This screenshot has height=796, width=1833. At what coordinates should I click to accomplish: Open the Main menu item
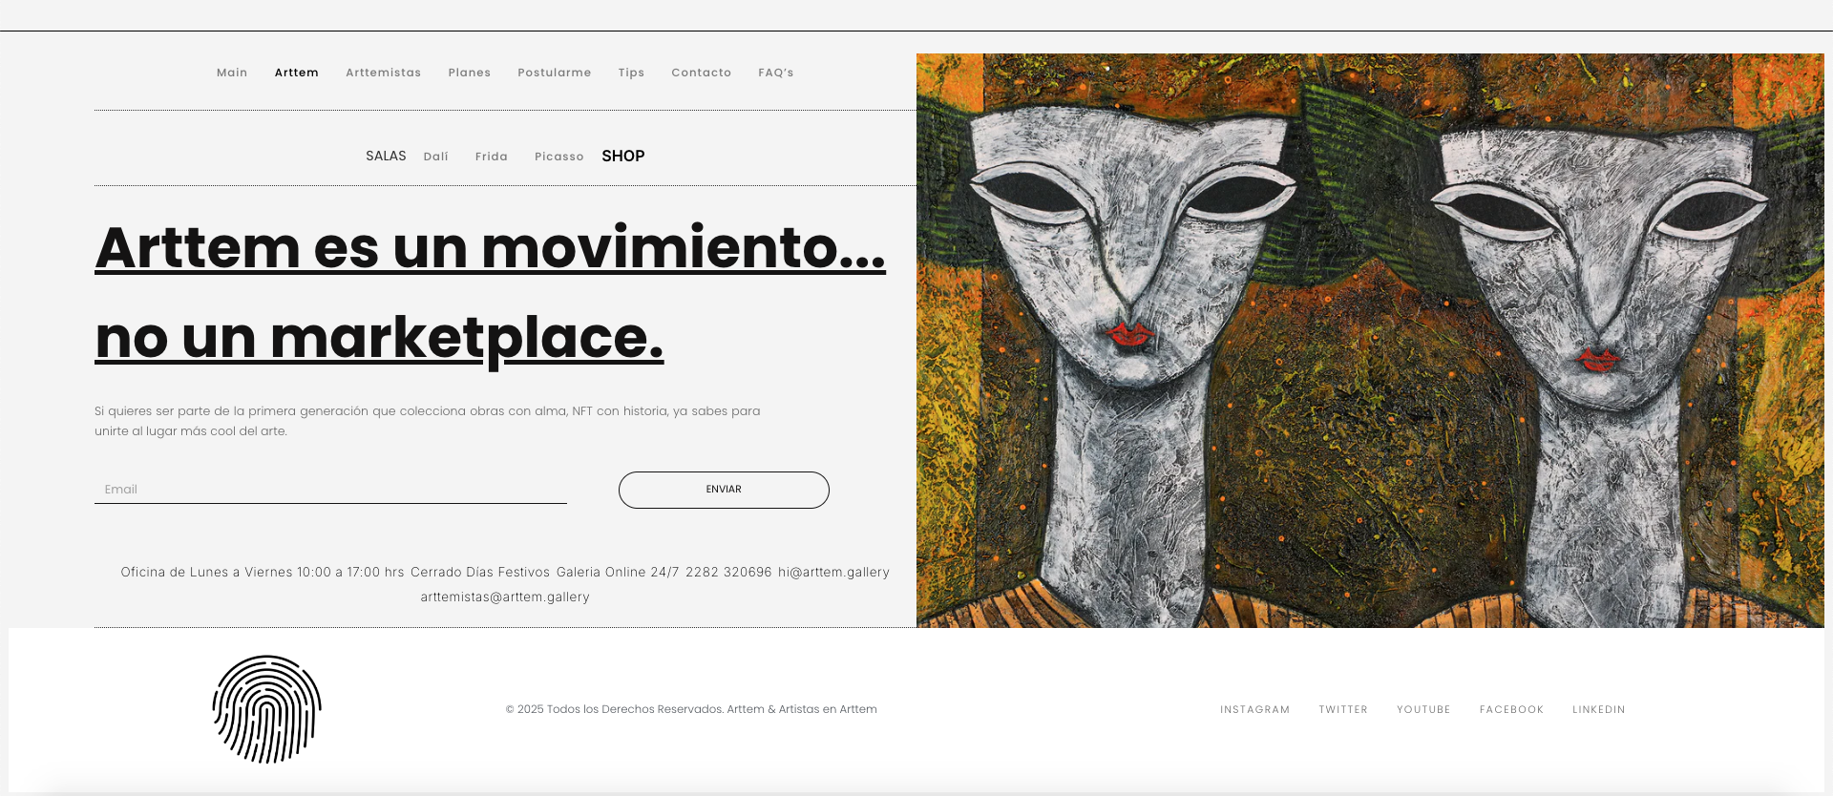tap(232, 73)
